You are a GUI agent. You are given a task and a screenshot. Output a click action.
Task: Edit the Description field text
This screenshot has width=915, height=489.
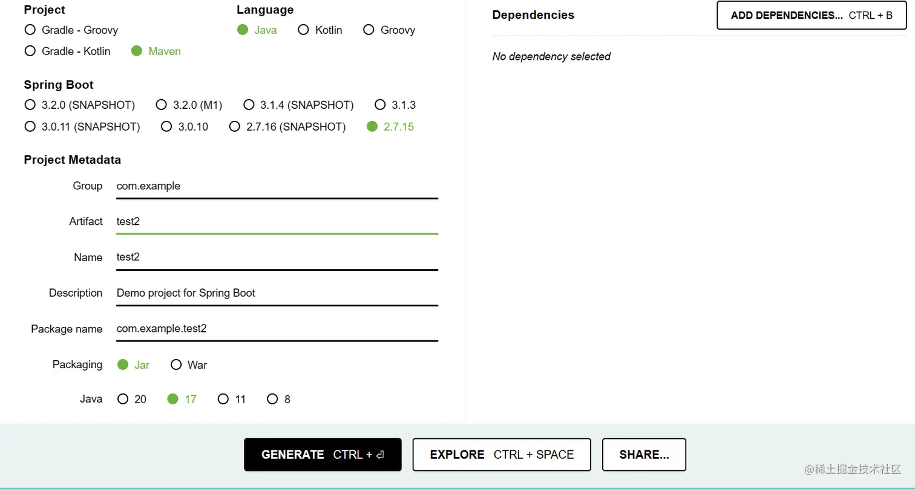(277, 293)
